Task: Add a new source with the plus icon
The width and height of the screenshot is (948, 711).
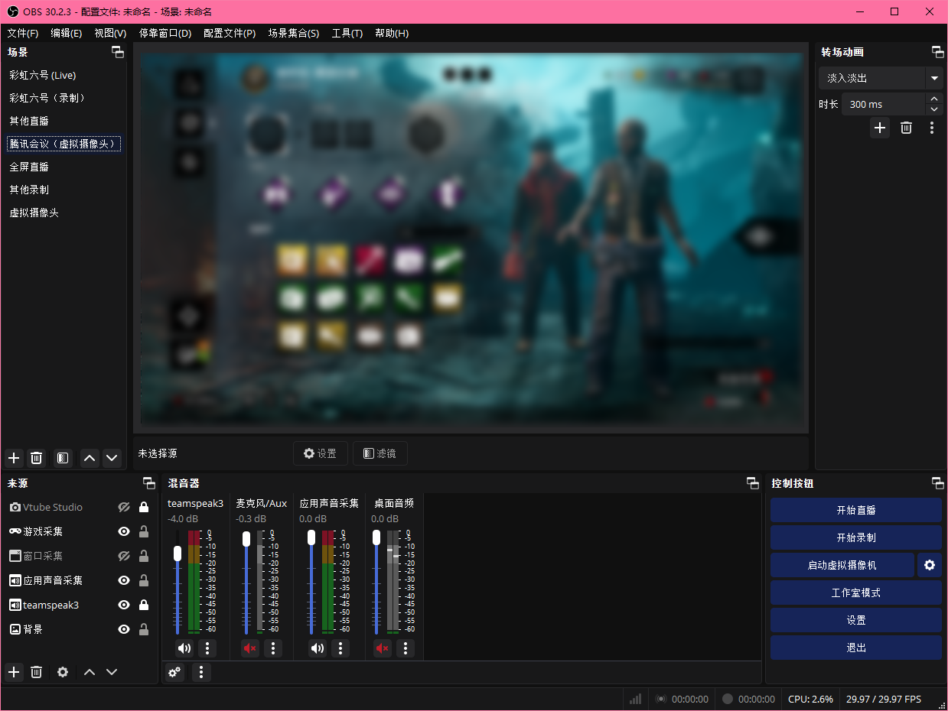Action: (13, 671)
